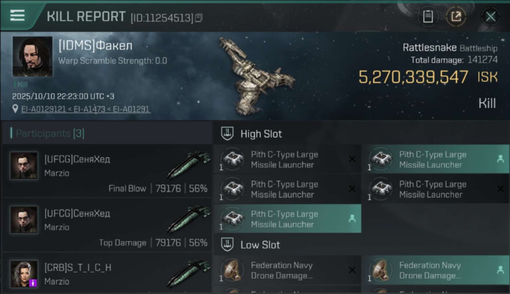
Task: Open the S_T_I_C_H pilot portrait
Action: coord(24,274)
